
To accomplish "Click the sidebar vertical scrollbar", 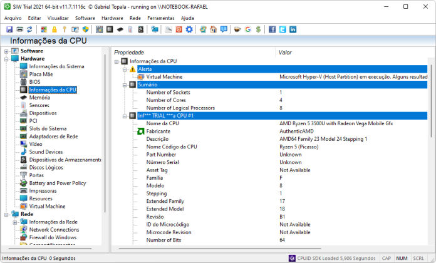I will click(x=105, y=133).
